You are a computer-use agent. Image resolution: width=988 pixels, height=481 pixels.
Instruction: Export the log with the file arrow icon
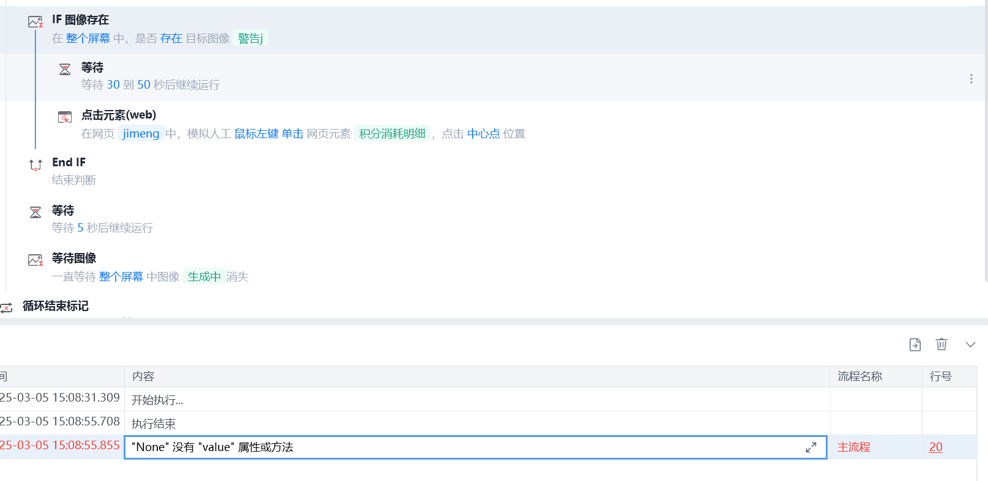[x=915, y=345]
